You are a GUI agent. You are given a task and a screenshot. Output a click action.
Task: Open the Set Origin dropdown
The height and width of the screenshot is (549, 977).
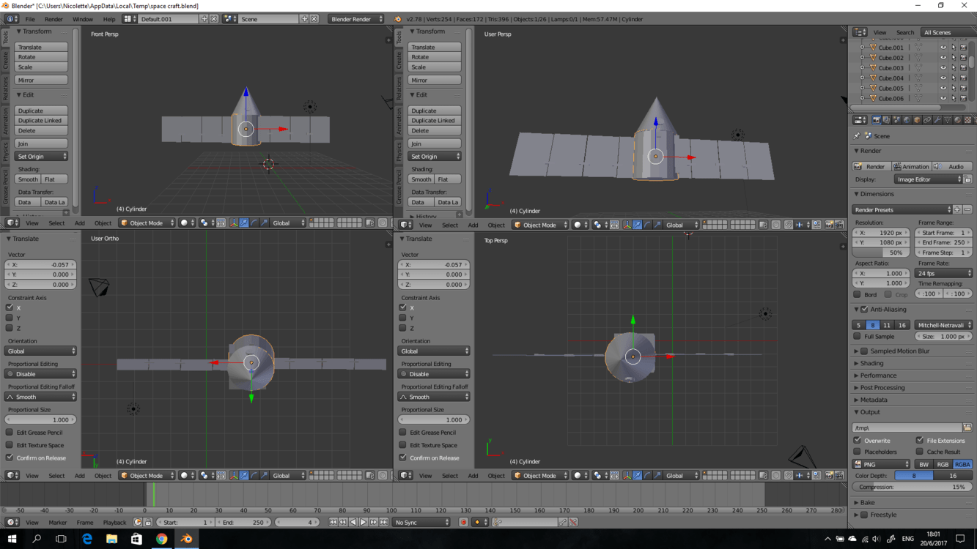click(x=42, y=157)
